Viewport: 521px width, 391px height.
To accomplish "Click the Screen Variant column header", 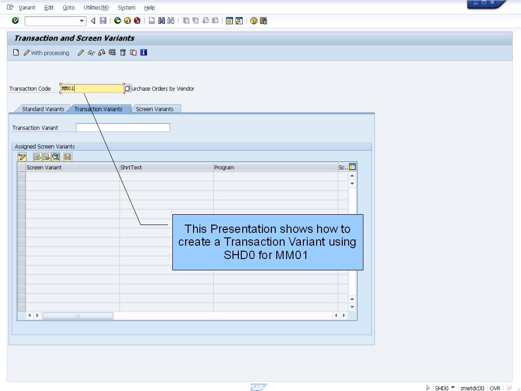I will [x=72, y=167].
